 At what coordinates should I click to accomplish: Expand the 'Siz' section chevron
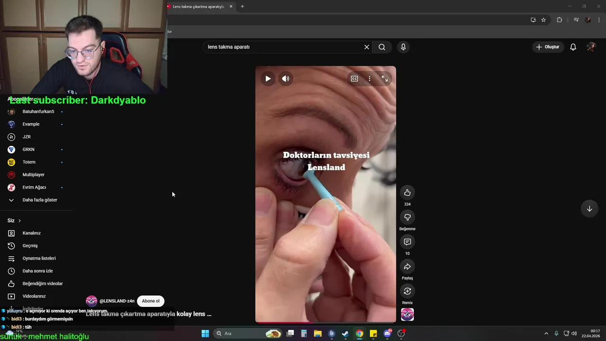(19, 221)
